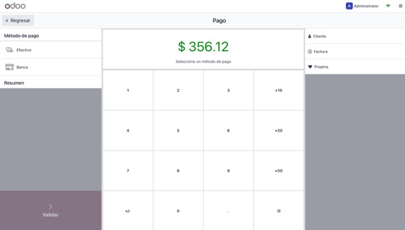Select the Efectivo cash payment icon

click(x=10, y=50)
